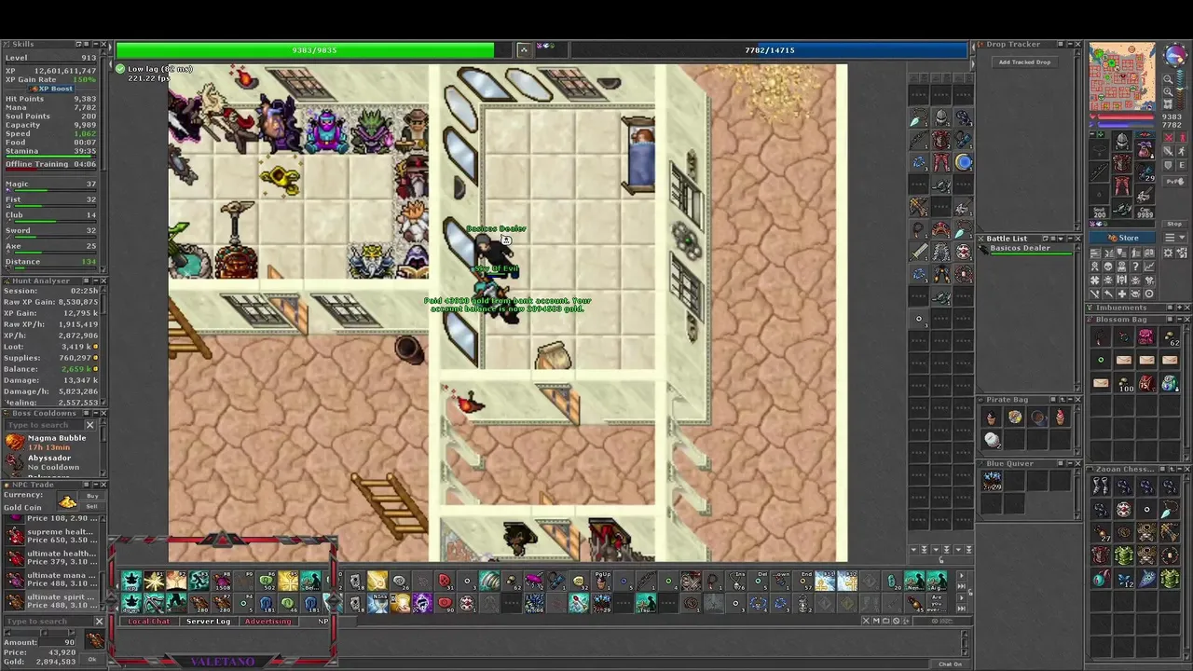Viewport: 1193px width, 671px height.
Task: Click the armor equipment slot
Action: tap(1122, 162)
